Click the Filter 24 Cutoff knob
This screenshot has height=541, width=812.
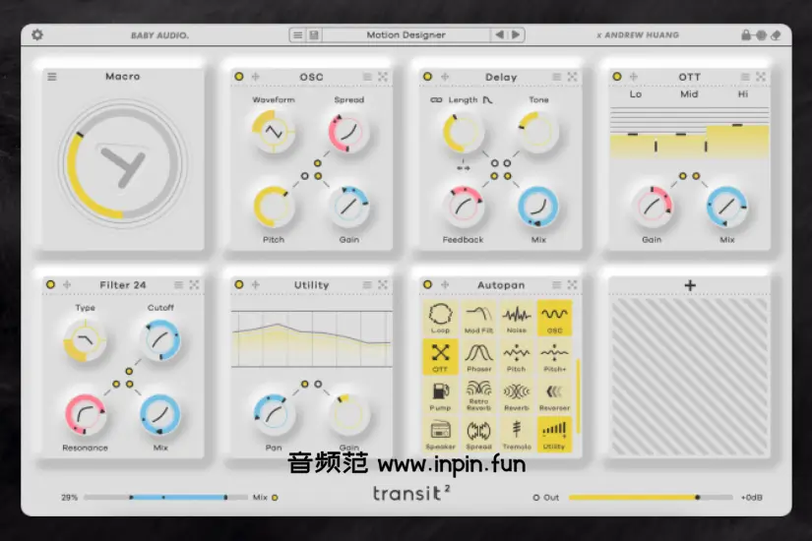[x=160, y=339]
